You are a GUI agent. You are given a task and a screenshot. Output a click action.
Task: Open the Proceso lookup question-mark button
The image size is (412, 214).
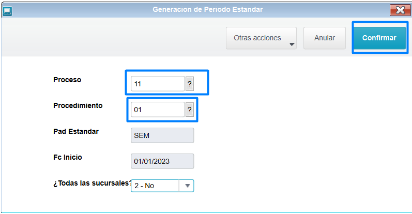point(189,84)
